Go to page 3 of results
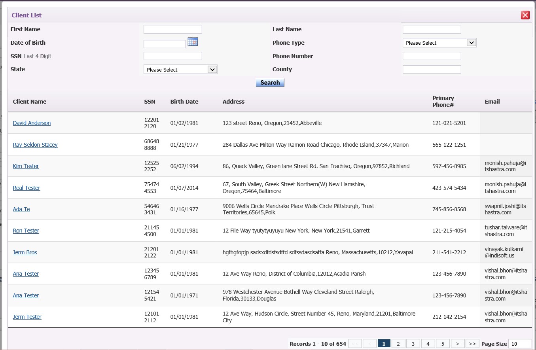Screen dimensions: 536x350 point(413,344)
